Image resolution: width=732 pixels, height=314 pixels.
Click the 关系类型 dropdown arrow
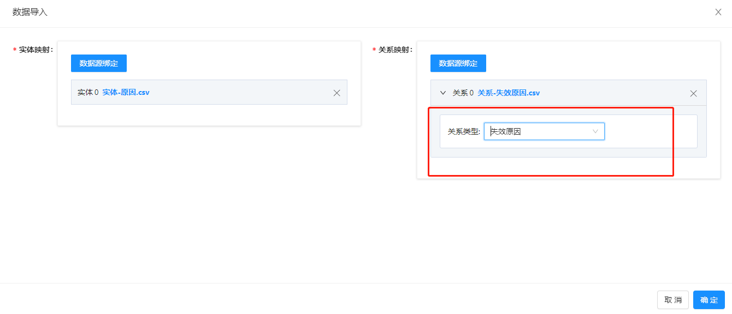pyautogui.click(x=595, y=131)
